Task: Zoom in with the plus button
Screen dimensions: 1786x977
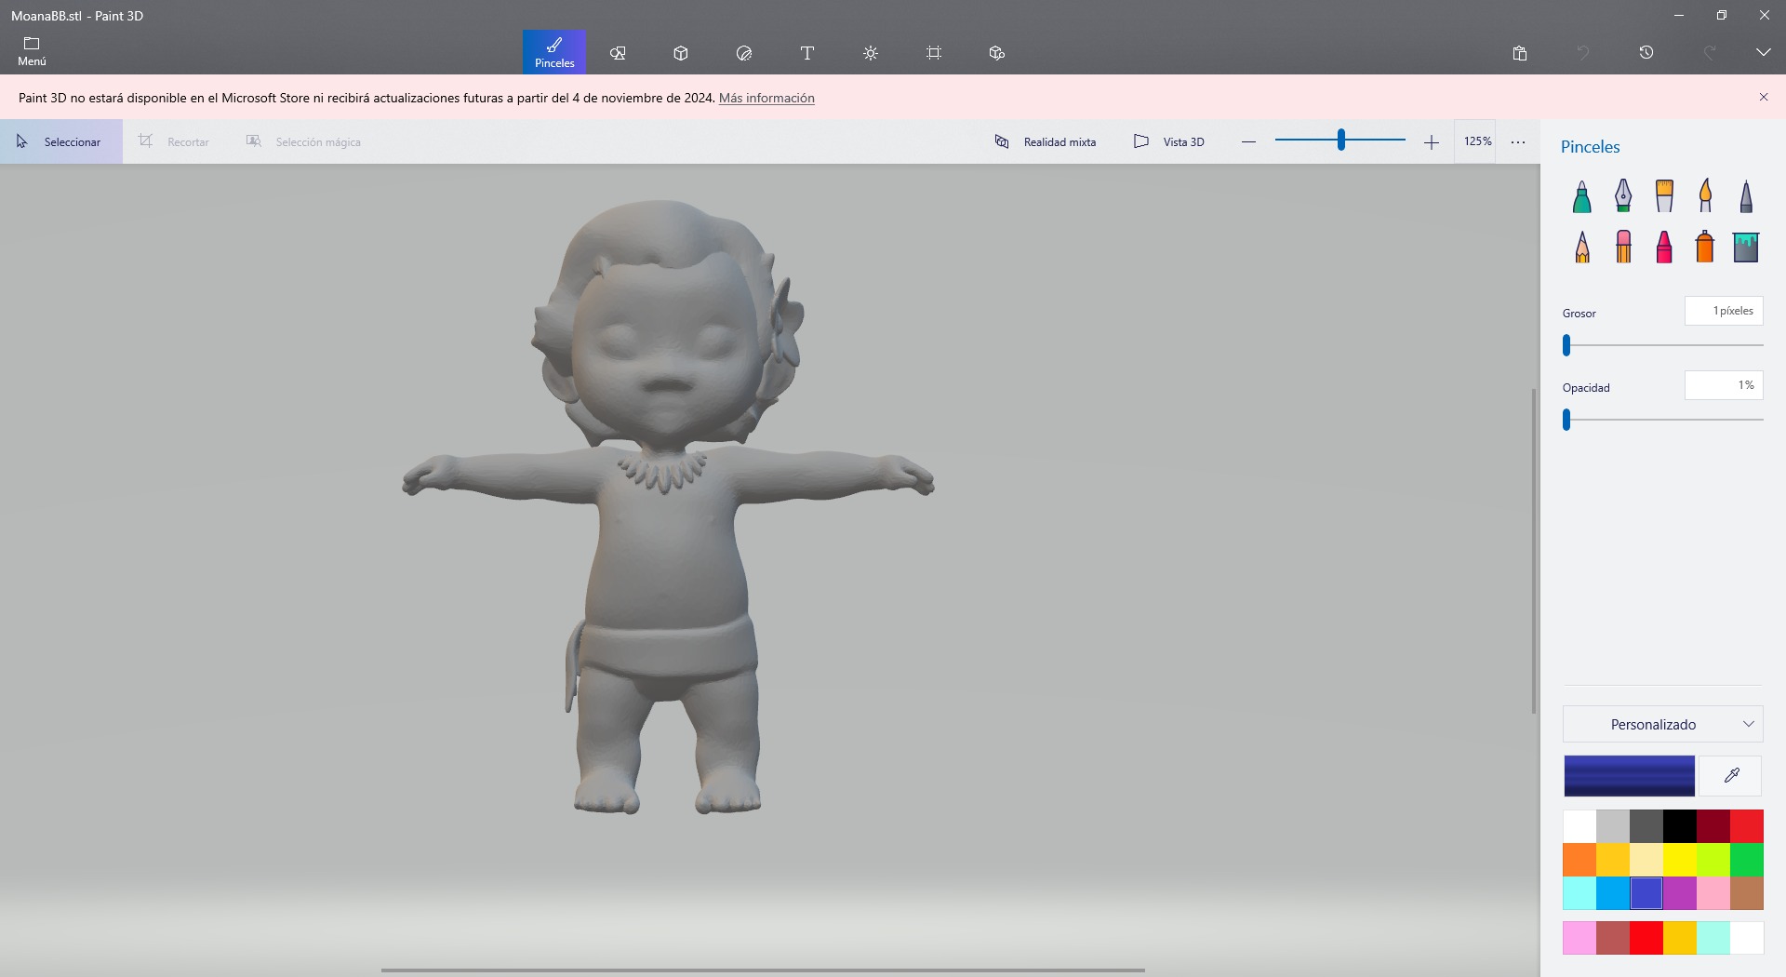Action: (x=1431, y=141)
